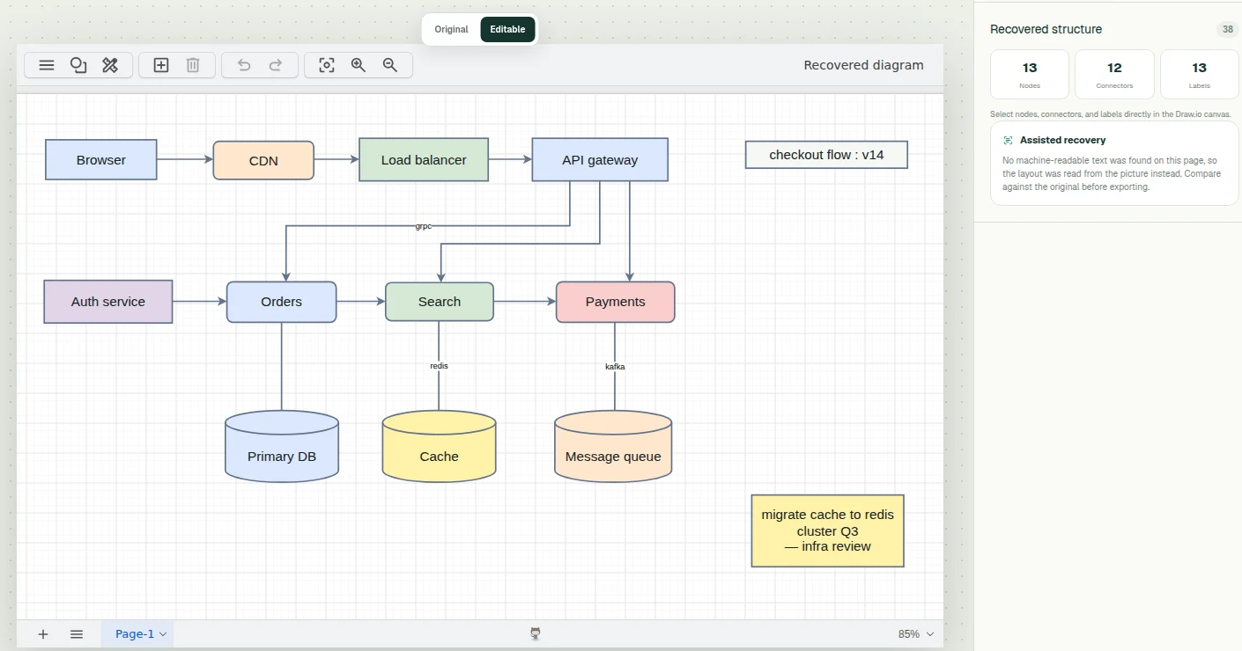The width and height of the screenshot is (1242, 651).
Task: Select the Message queue cylinder
Action: [x=613, y=446]
